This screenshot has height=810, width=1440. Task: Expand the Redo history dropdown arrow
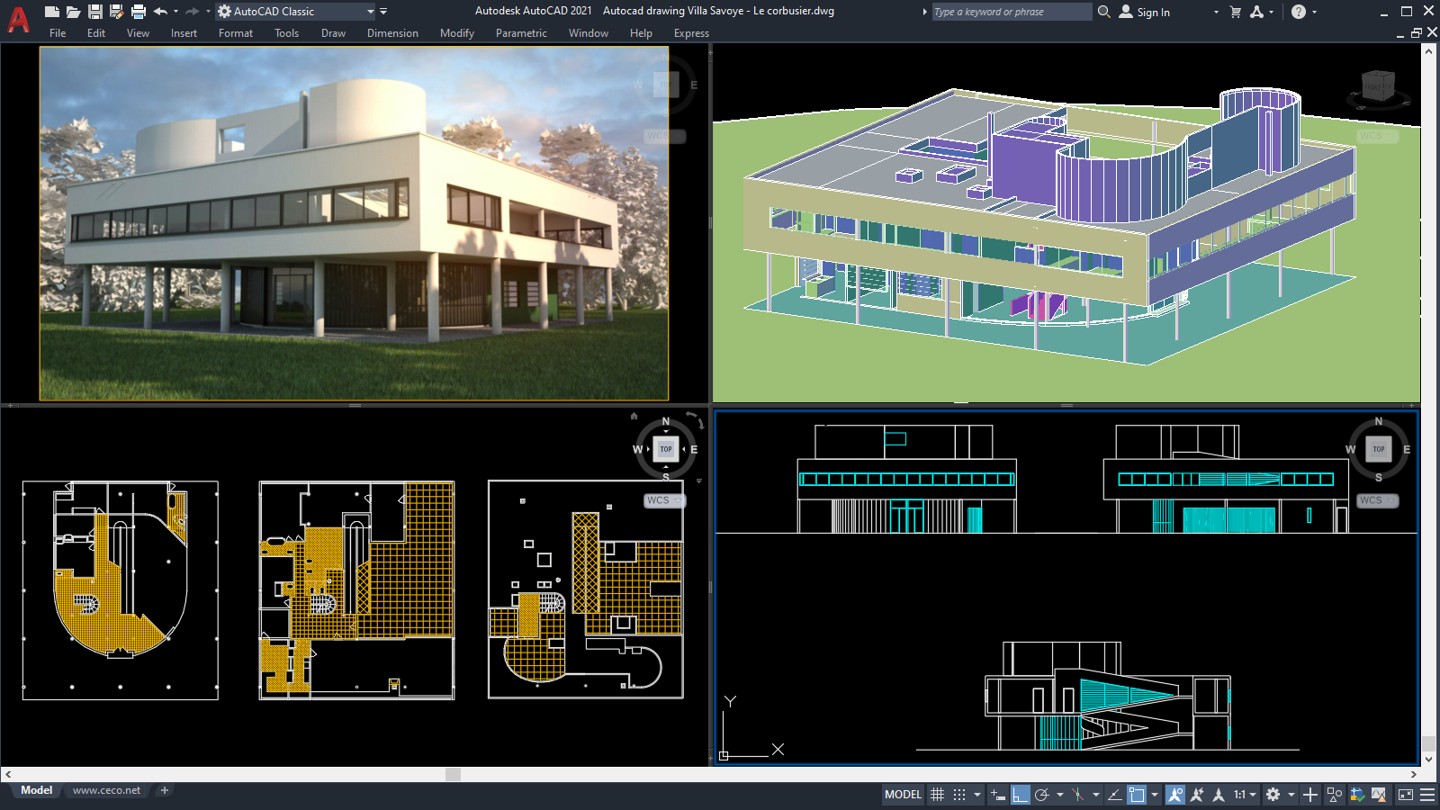point(207,12)
